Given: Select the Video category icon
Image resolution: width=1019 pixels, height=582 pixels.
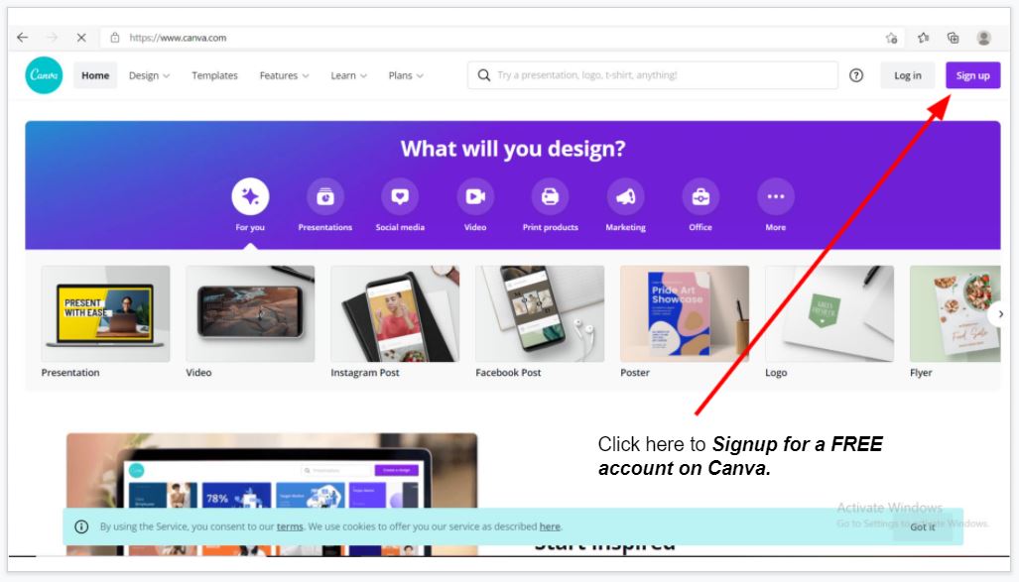Looking at the screenshot, I should [x=475, y=196].
